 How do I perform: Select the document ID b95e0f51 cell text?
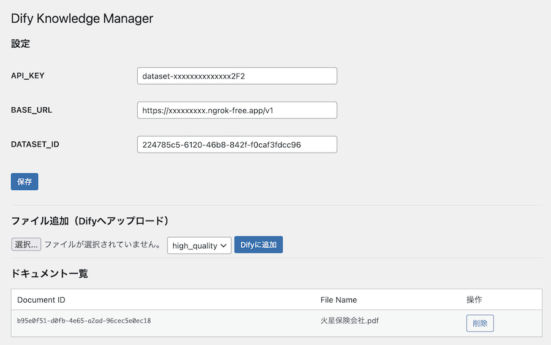click(84, 320)
